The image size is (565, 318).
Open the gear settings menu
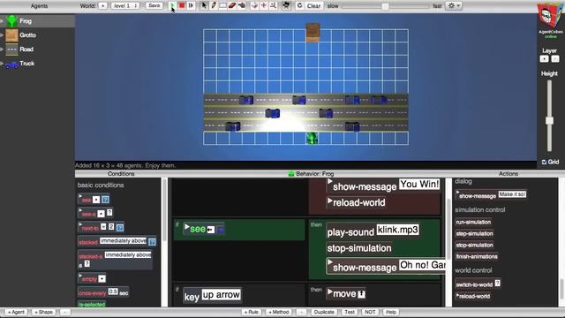pos(454,5)
